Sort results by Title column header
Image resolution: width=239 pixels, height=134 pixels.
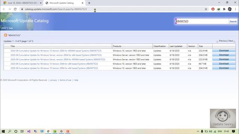[12, 46]
